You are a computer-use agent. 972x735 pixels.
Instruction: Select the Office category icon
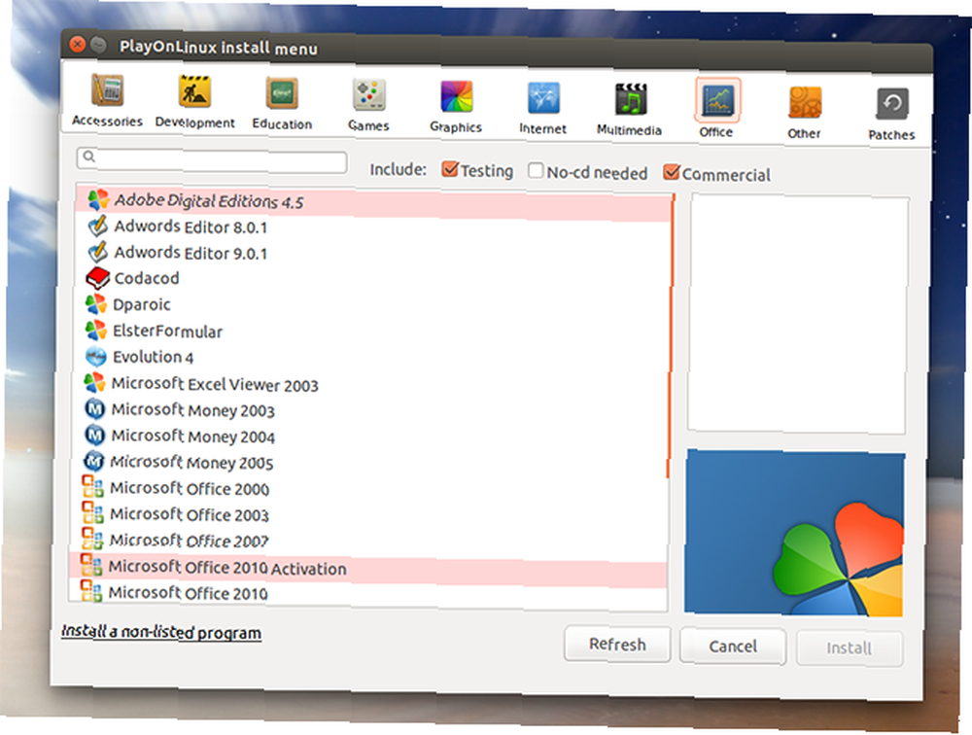[717, 100]
